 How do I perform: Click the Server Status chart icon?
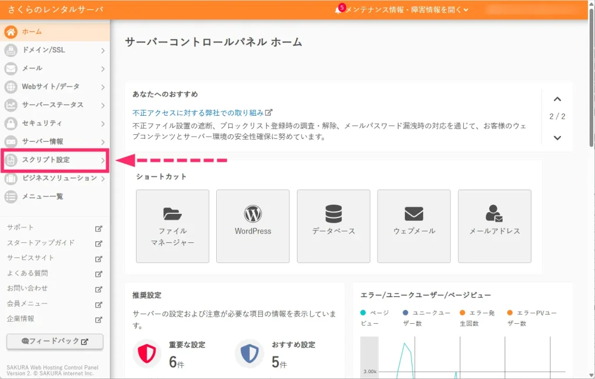[x=10, y=105]
